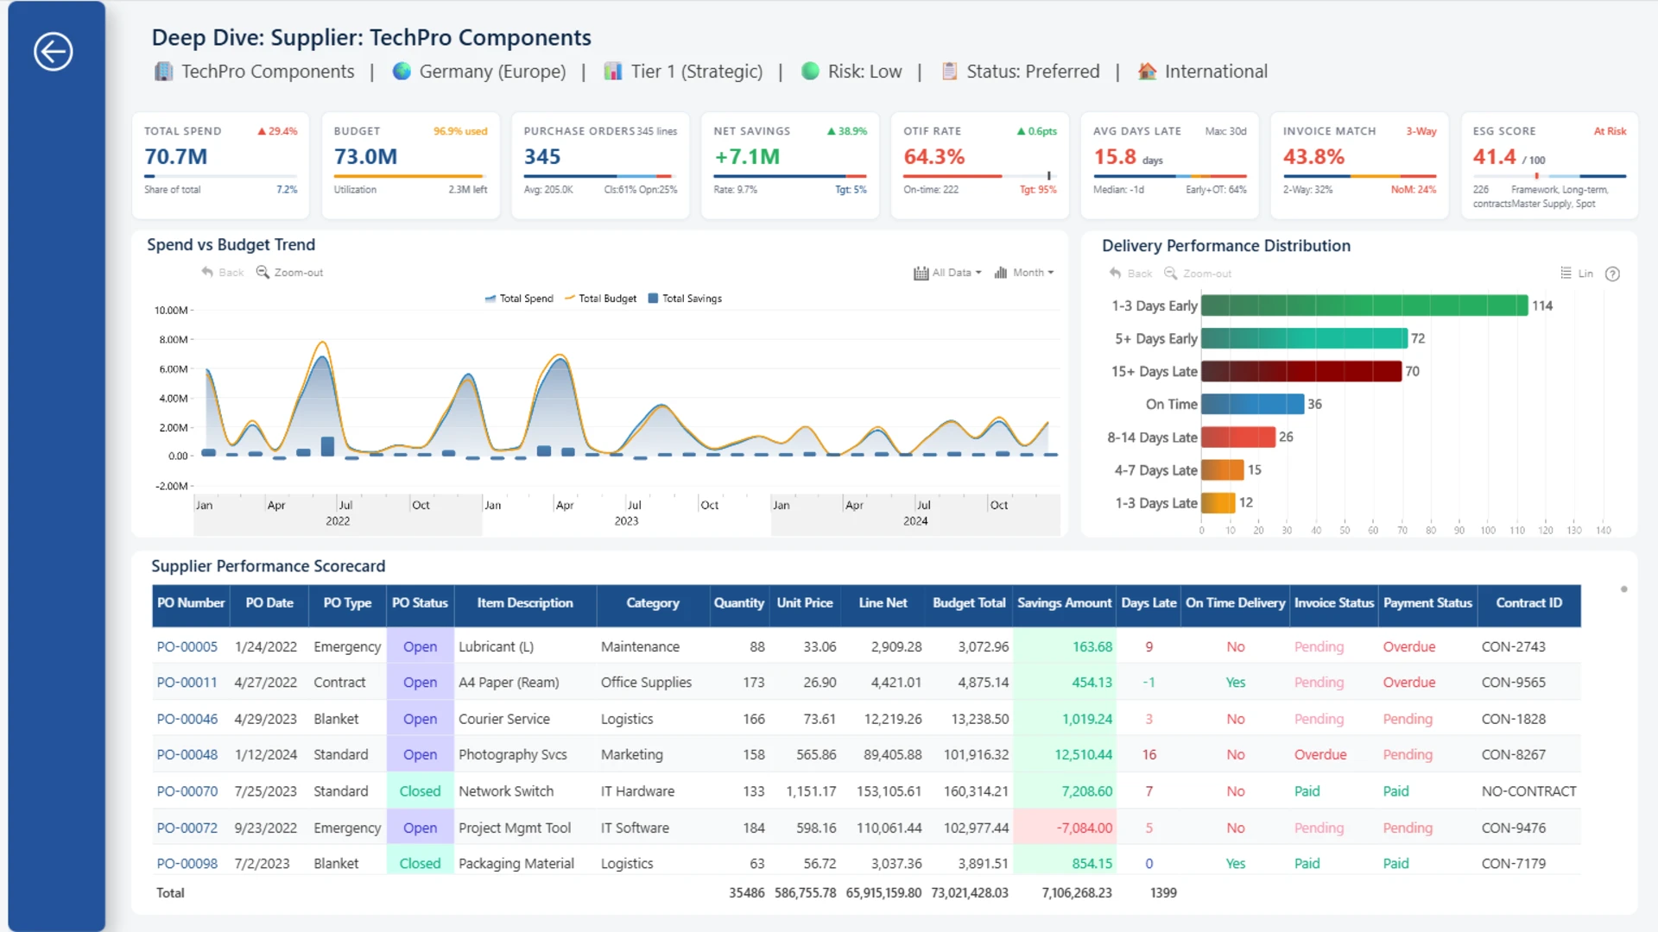
Task: Select the On Time blue bar
Action: point(1253,404)
